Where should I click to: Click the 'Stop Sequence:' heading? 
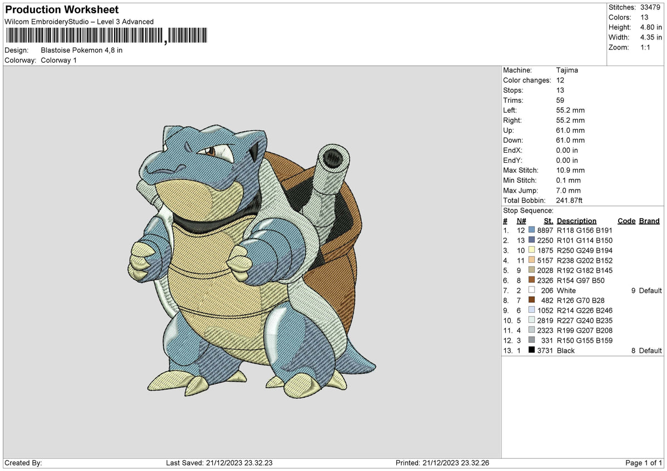[528, 211]
